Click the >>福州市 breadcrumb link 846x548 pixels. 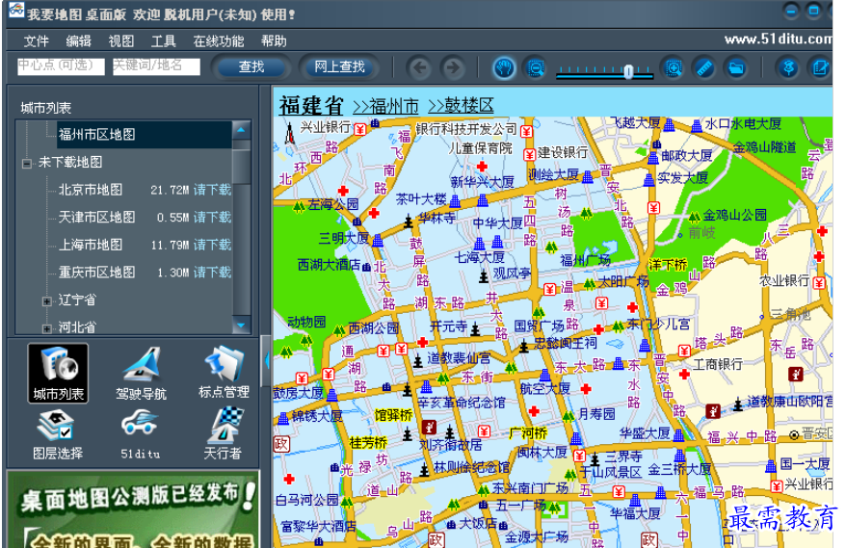385,106
